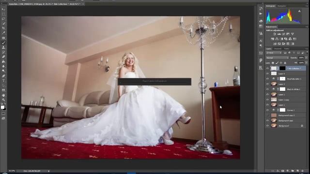The width and height of the screenshot is (310, 174).
Task: Switch to the Navigator tab
Action: coord(282,6)
